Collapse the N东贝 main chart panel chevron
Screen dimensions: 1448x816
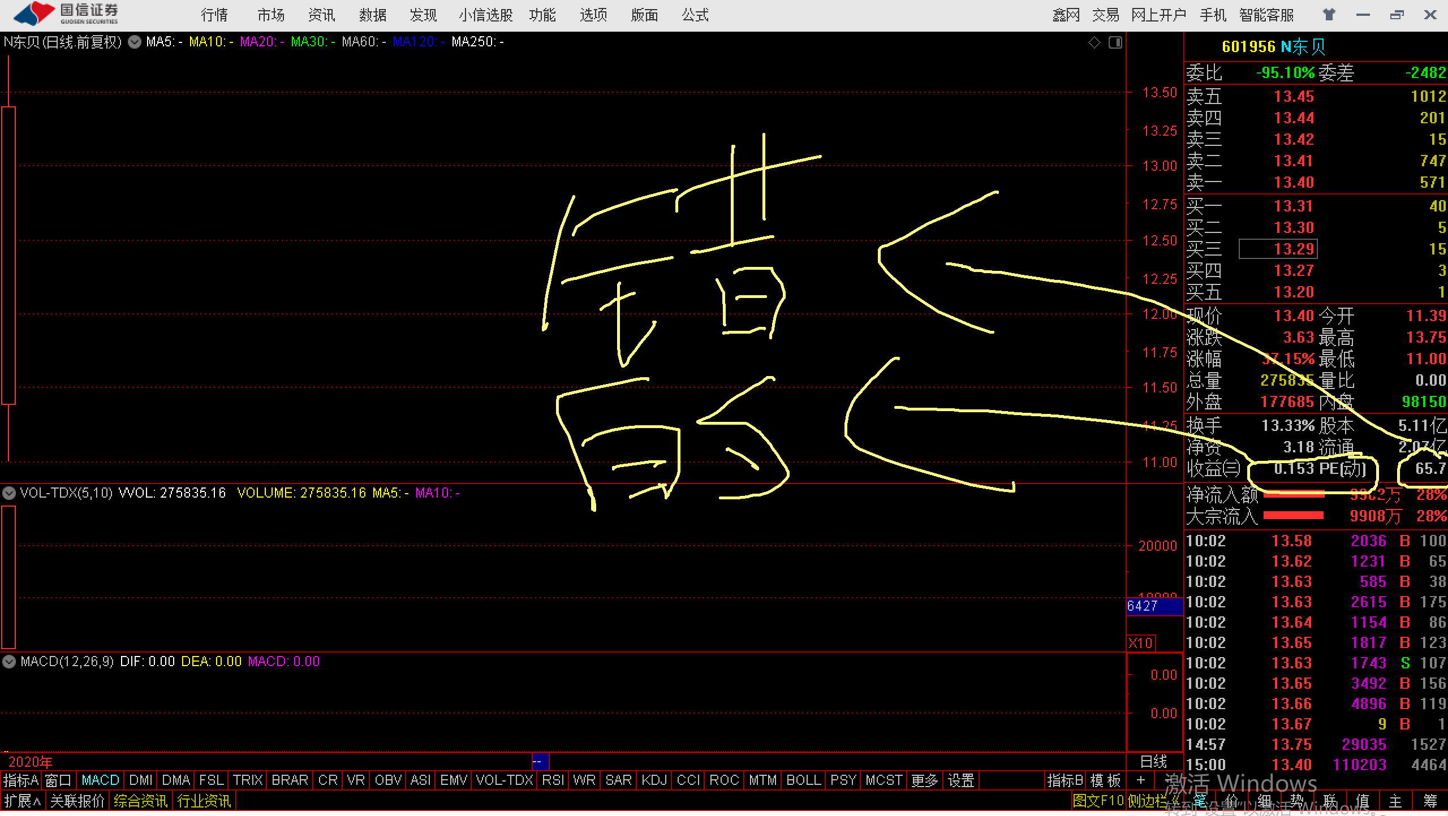(135, 41)
